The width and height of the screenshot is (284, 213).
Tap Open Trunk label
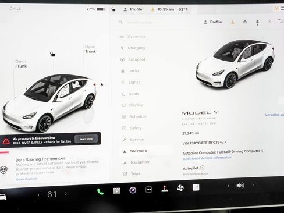tap(90, 49)
